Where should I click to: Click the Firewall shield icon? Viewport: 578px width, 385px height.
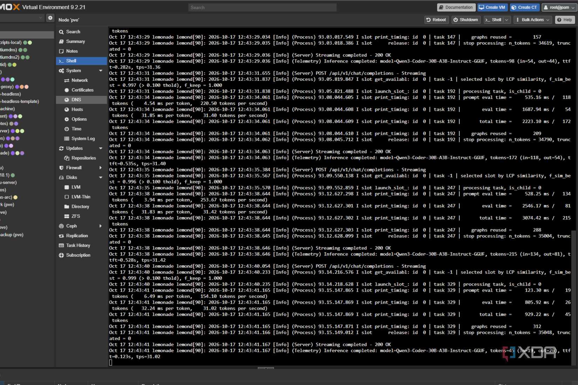coord(61,168)
